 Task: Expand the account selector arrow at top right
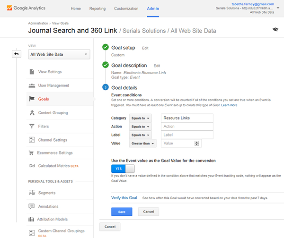(x=278, y=8)
